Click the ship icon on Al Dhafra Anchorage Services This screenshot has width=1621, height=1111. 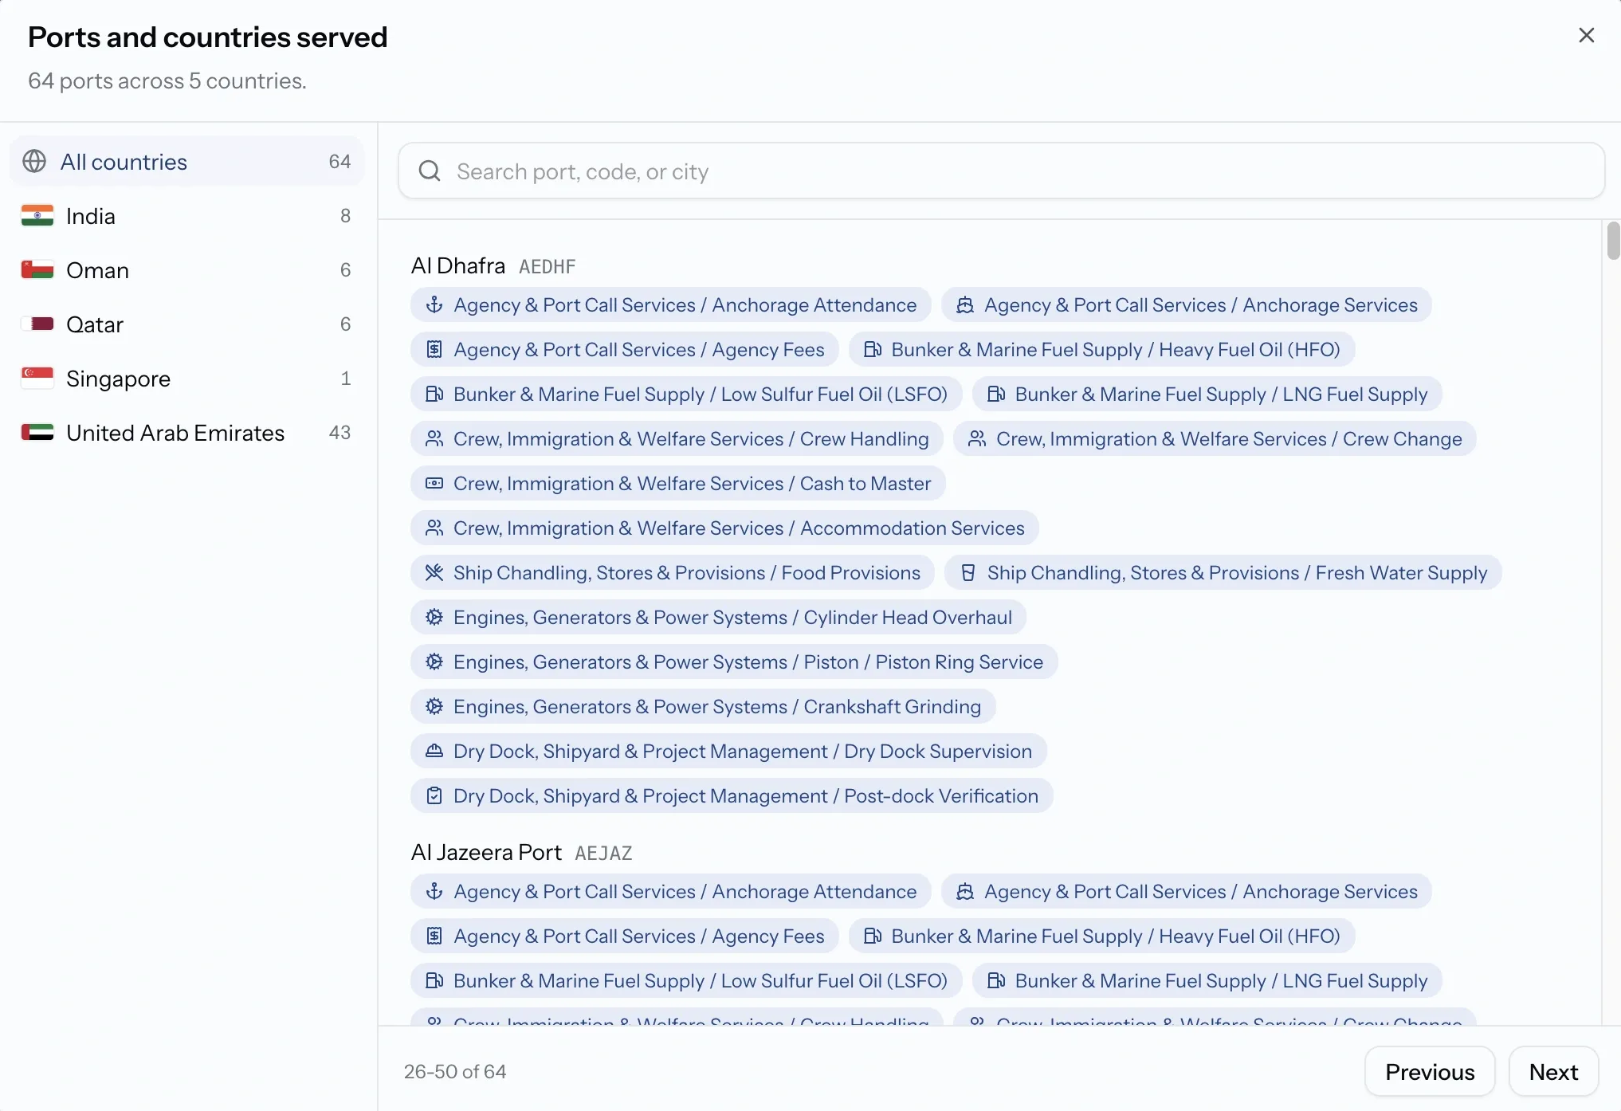tap(965, 305)
